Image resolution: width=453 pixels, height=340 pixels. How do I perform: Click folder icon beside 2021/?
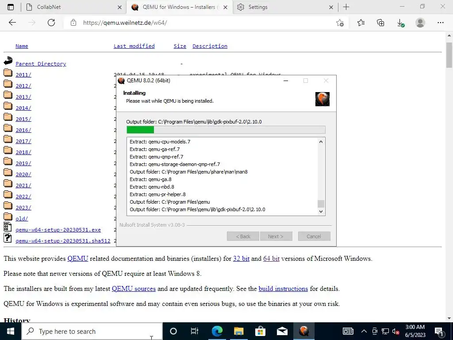(8, 183)
